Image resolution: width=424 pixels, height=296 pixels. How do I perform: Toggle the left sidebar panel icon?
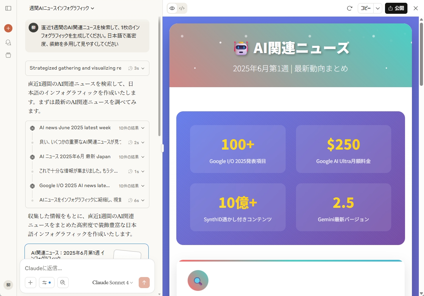(x=8, y=8)
